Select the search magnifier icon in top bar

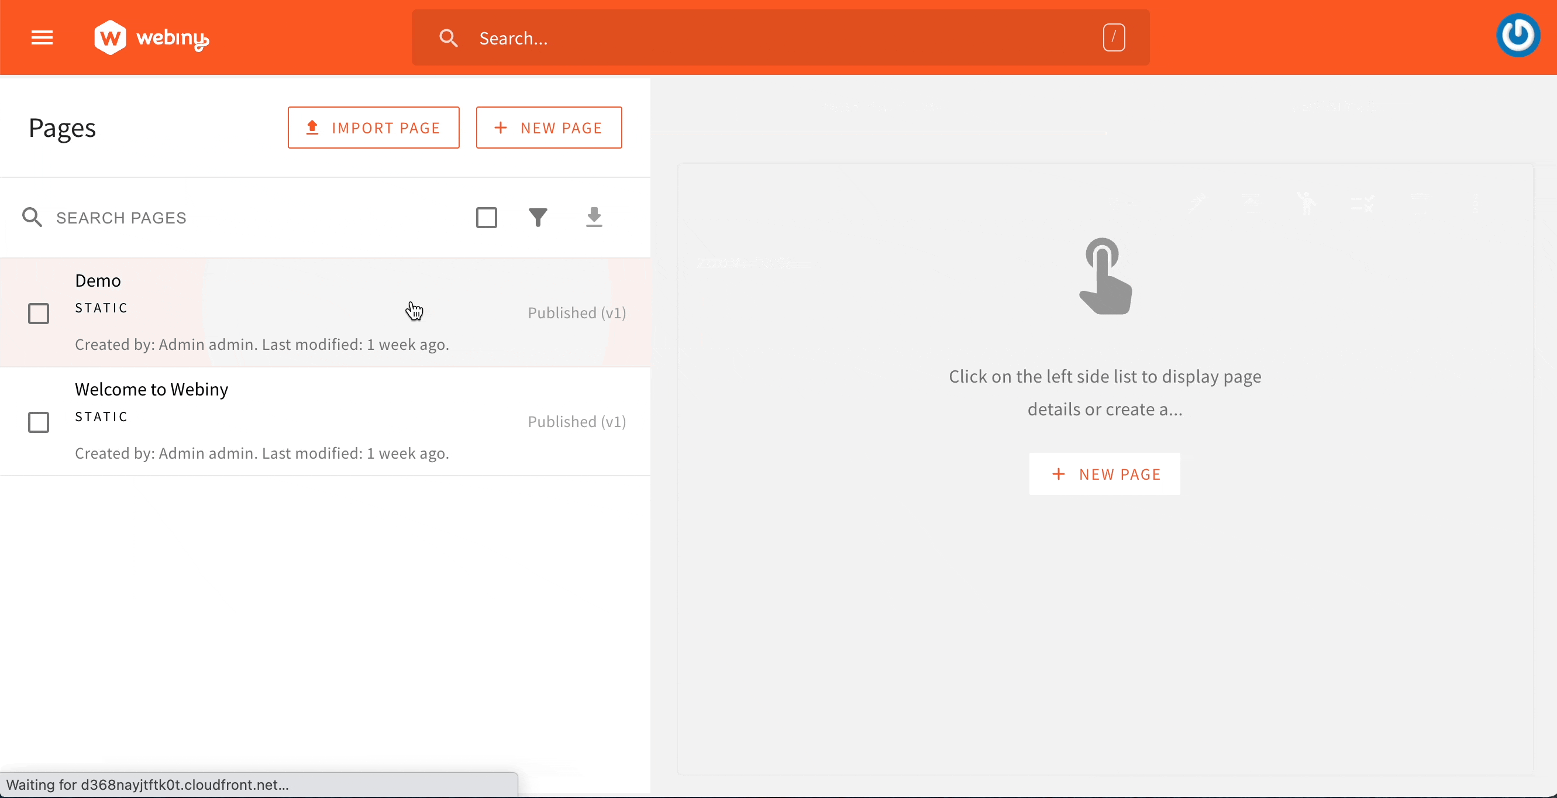(x=449, y=37)
